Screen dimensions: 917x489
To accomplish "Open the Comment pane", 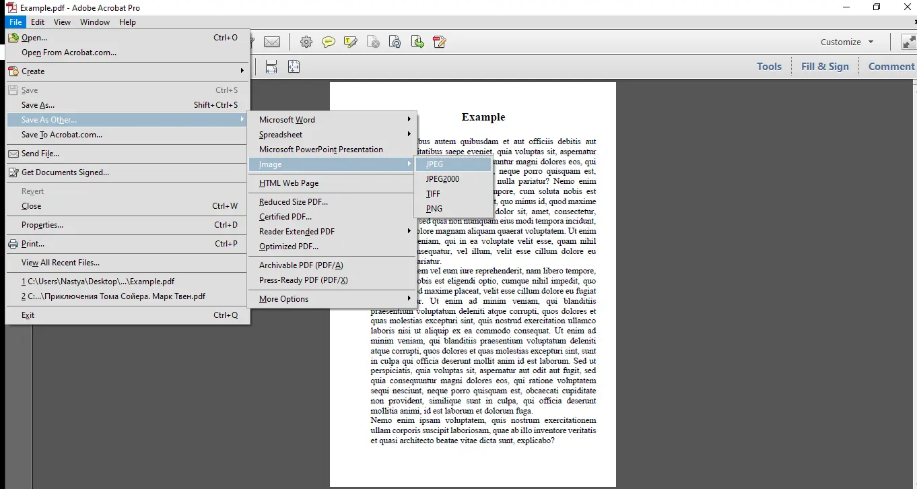I will pos(891,66).
